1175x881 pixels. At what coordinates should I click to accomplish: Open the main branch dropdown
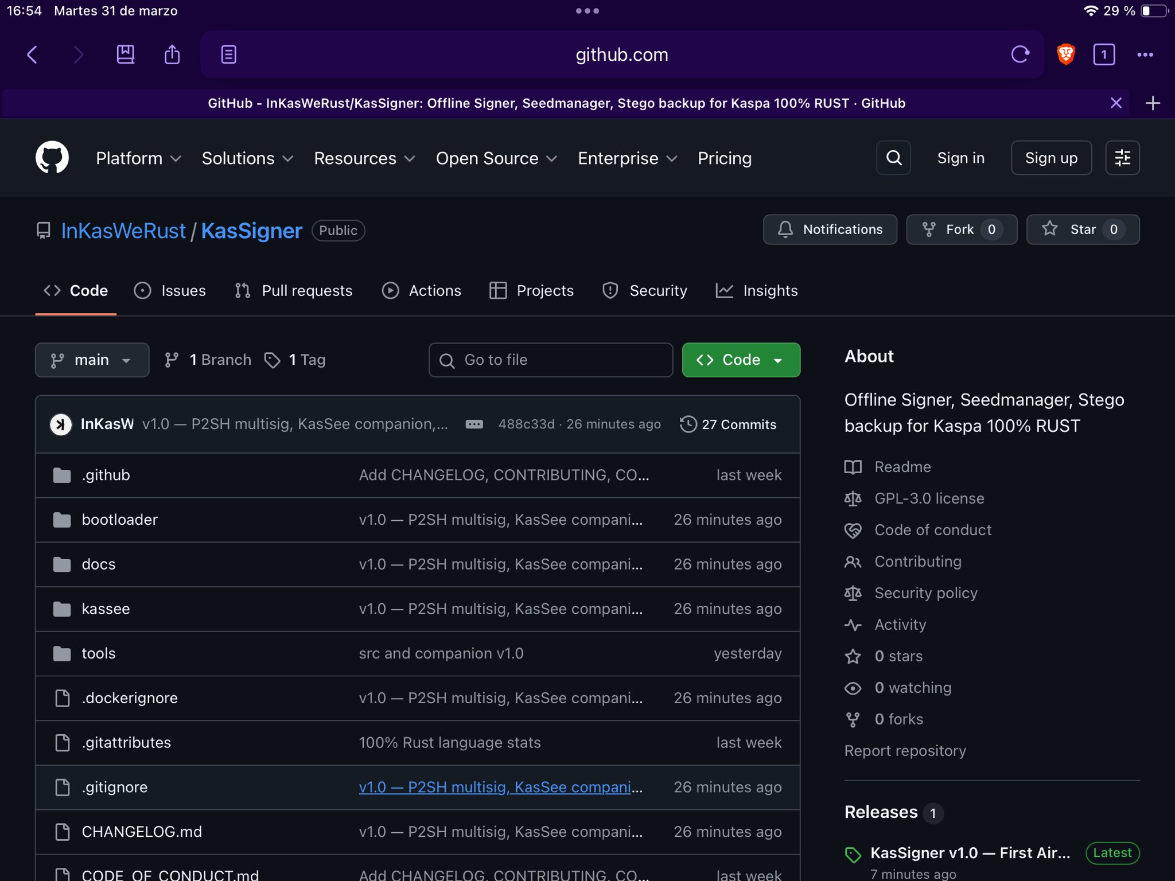92,360
